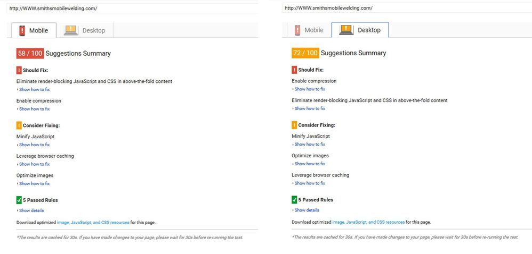Click the red phone icon on left Mobile tab
Screen dimensions: 532x254
(x=22, y=30)
